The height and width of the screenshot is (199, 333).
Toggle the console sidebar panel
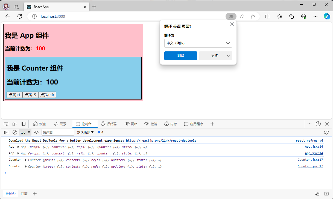pos(6,132)
